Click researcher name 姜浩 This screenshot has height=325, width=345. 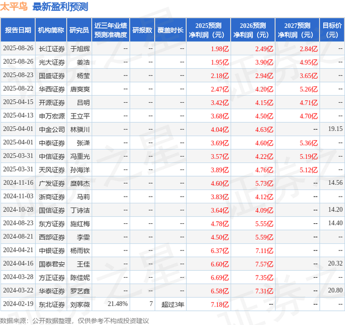click(83, 62)
